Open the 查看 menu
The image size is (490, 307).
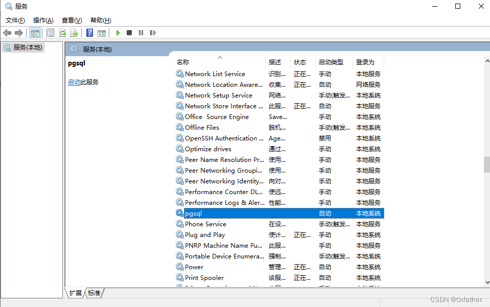pos(72,20)
